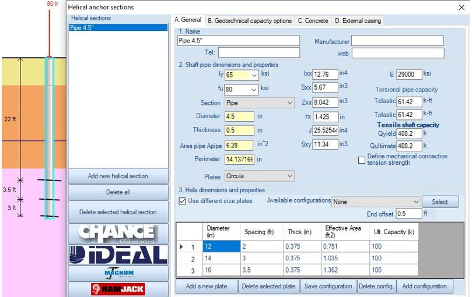Click the Name input field
The height and width of the screenshot is (297, 472).
[239, 41]
